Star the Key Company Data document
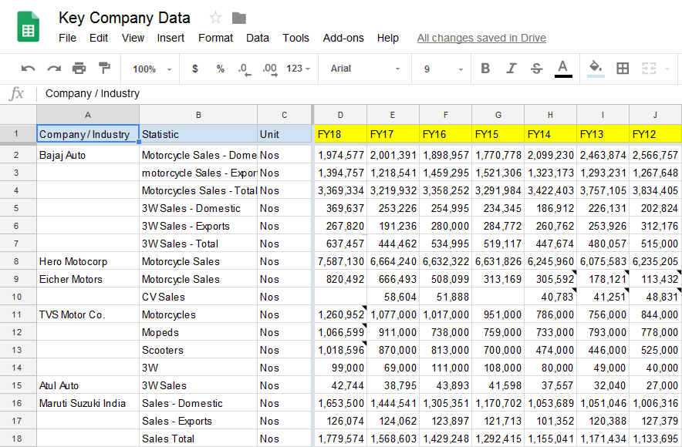Screen dimensions: 682x447 [x=215, y=18]
